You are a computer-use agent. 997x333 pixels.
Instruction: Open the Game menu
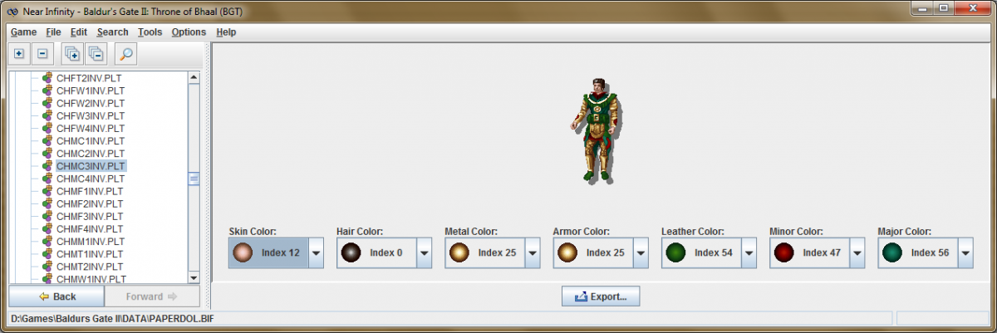tap(23, 32)
